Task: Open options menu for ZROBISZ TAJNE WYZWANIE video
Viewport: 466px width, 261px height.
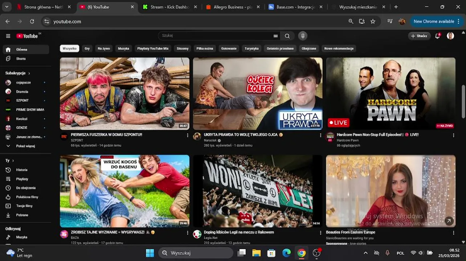Action: pos(188,233)
